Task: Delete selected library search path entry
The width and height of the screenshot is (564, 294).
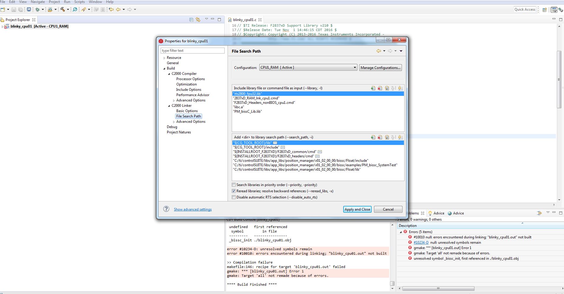Action: pyautogui.click(x=380, y=137)
